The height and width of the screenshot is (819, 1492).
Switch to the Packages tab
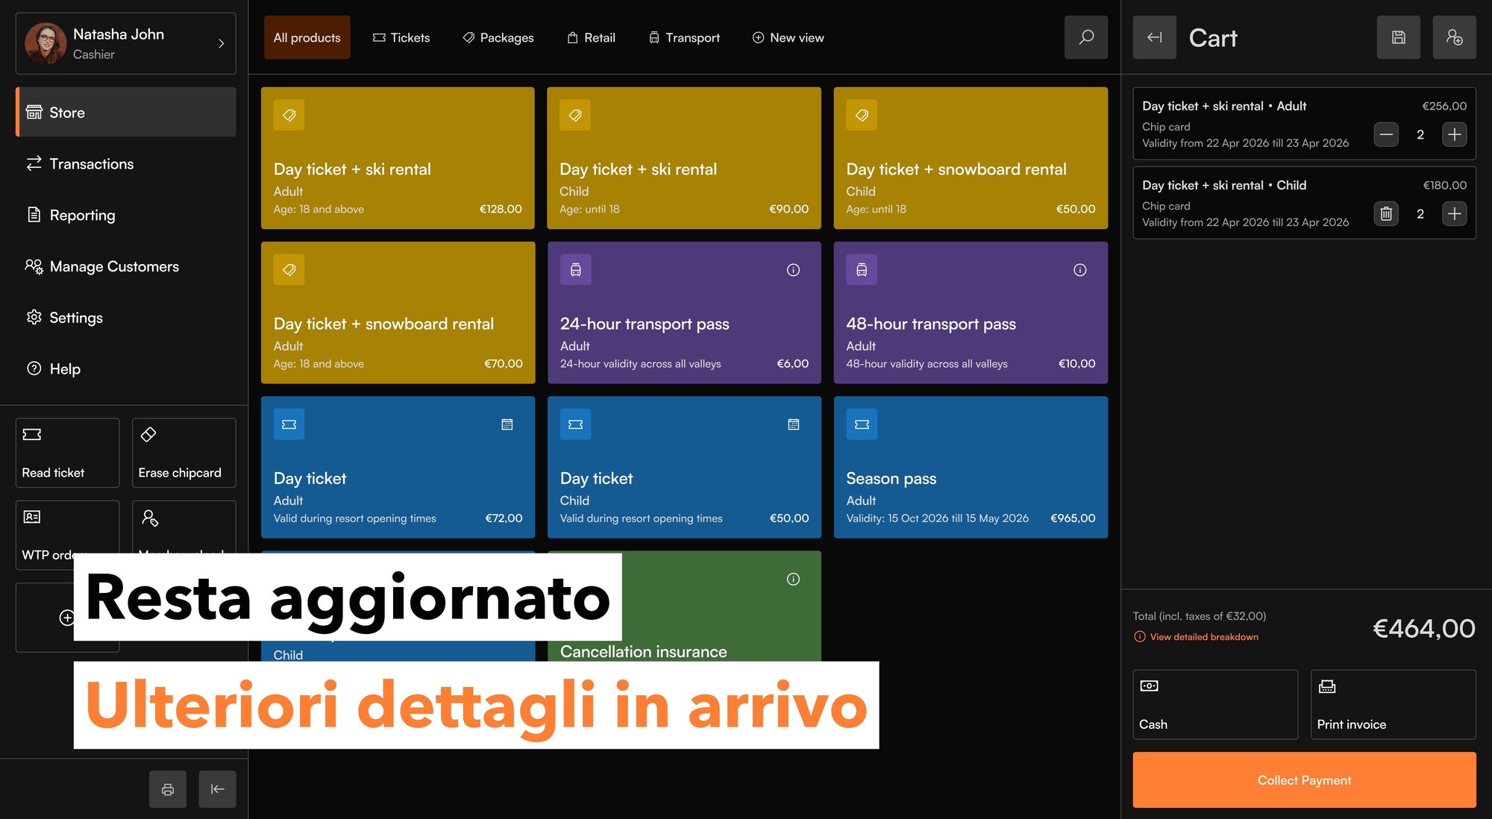tap(498, 37)
